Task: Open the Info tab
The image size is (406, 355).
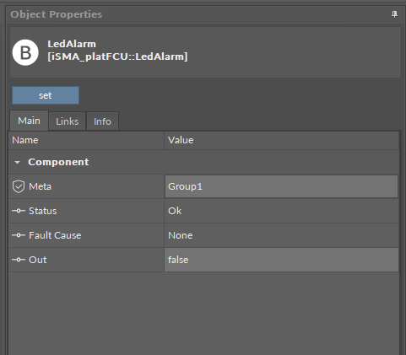Action: [102, 121]
